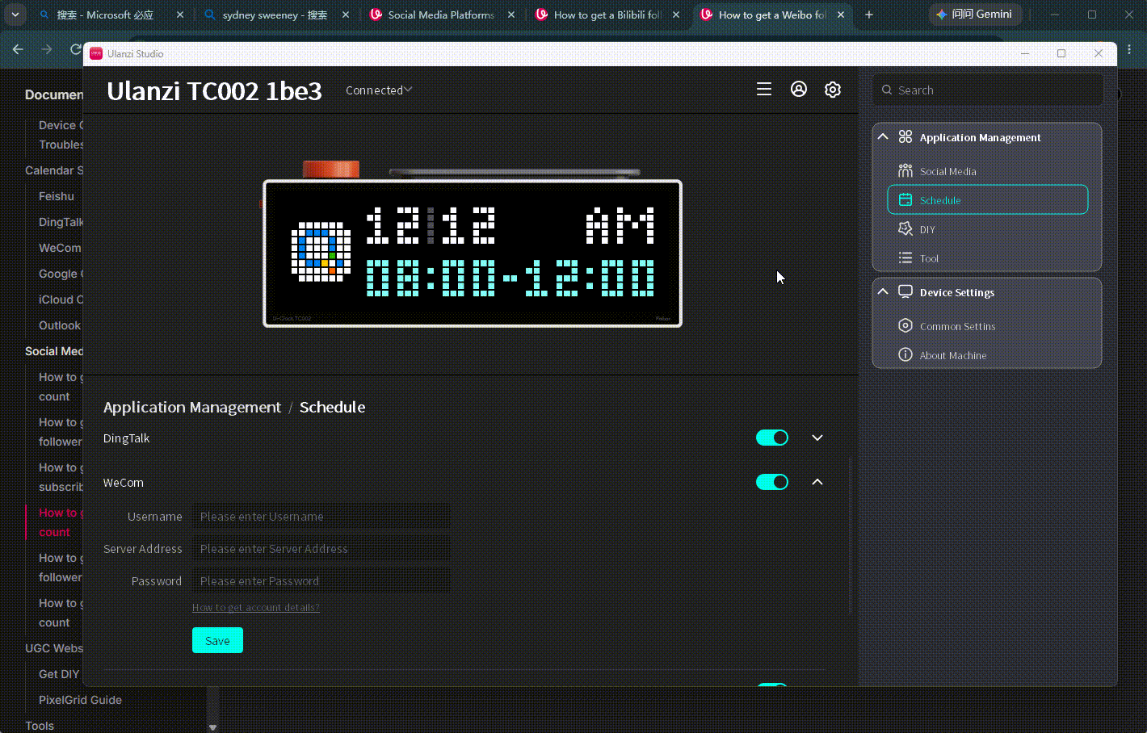Switch to the Bilibili followers browser tab
1147x733 pixels.
[607, 15]
